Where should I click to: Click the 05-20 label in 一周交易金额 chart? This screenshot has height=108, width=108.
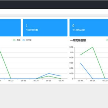[x=80, y=81]
